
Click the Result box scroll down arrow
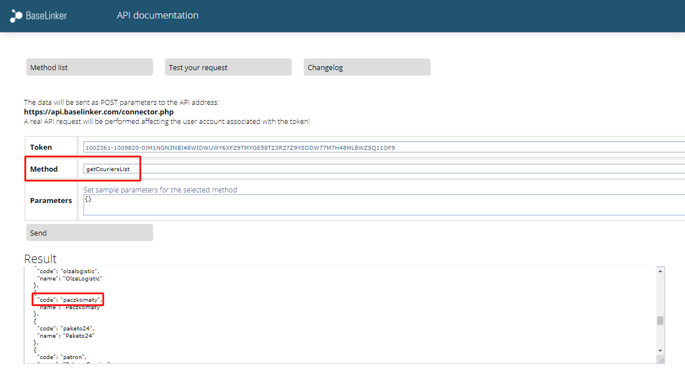point(660,351)
